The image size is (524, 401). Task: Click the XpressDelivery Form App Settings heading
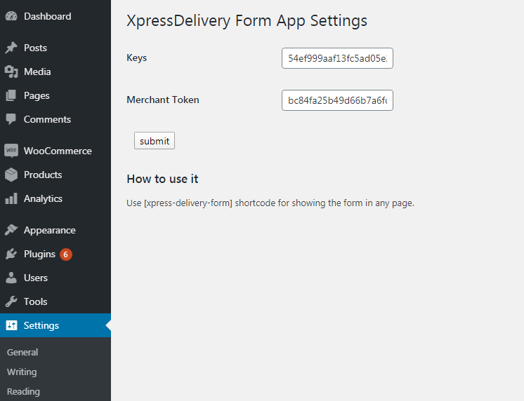[x=247, y=21]
